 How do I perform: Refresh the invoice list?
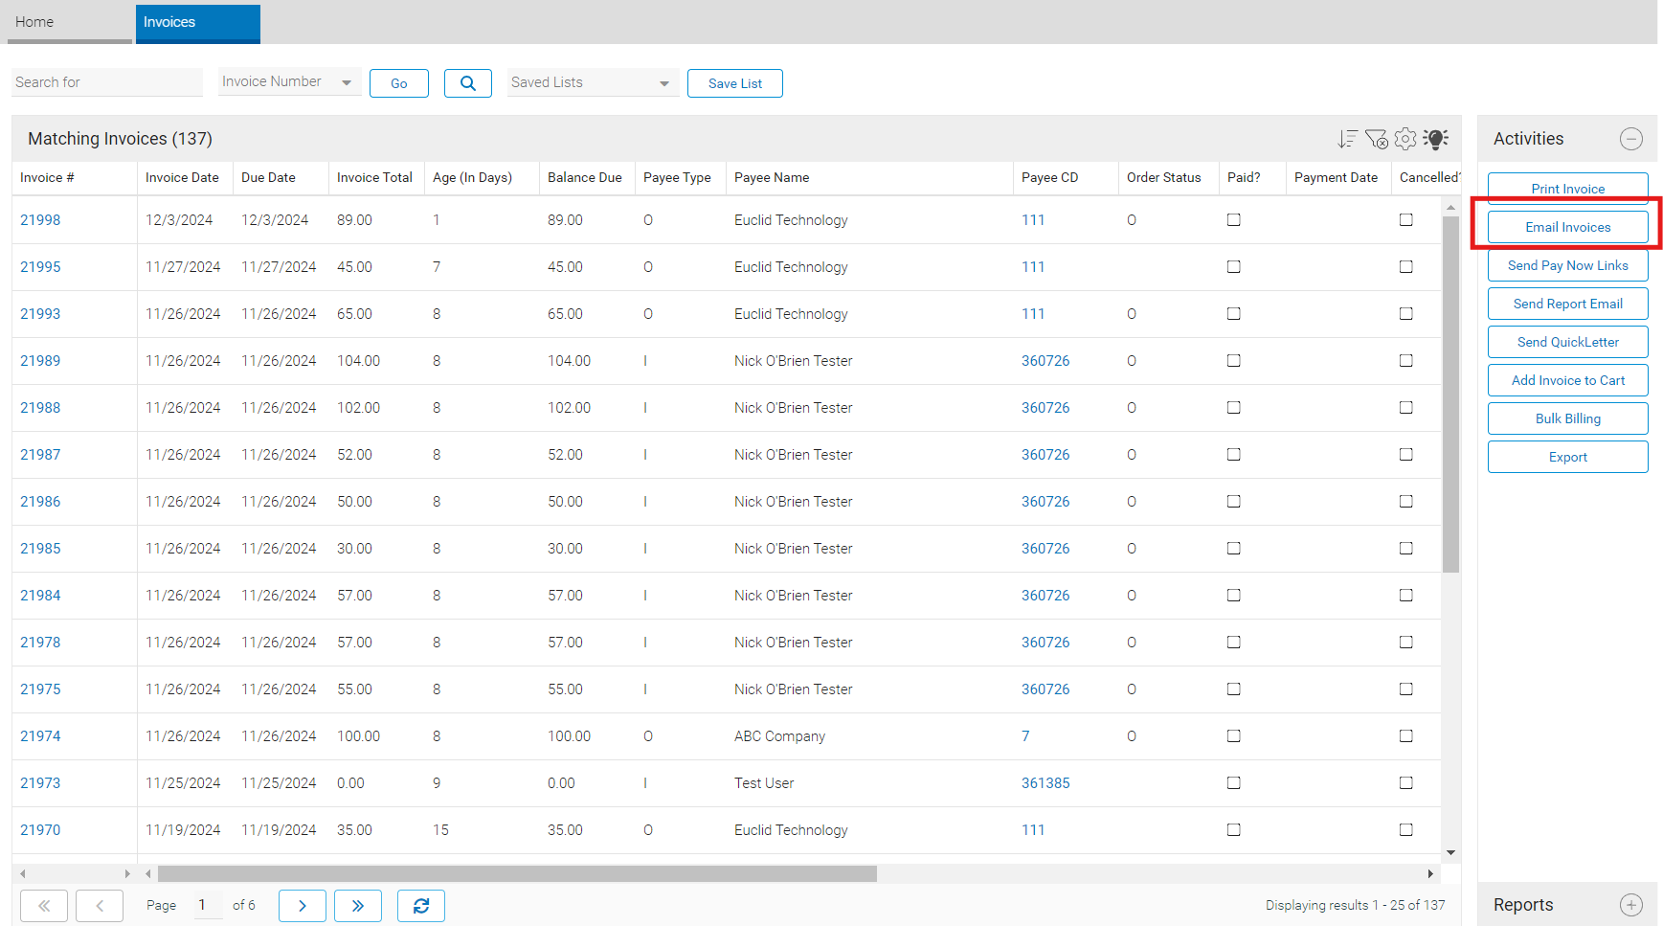421,906
